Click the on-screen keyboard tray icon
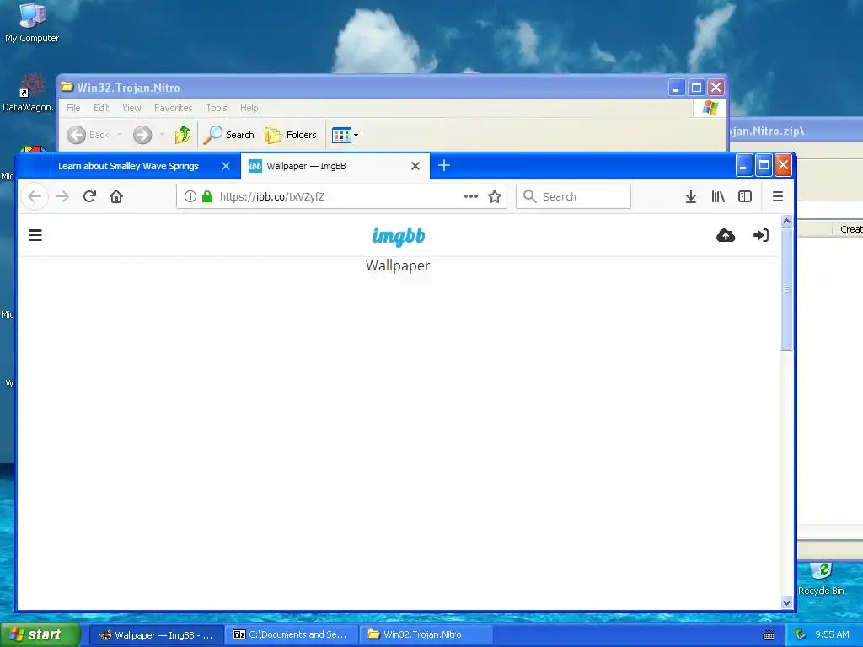Screen dimensions: 863x647 769,635
